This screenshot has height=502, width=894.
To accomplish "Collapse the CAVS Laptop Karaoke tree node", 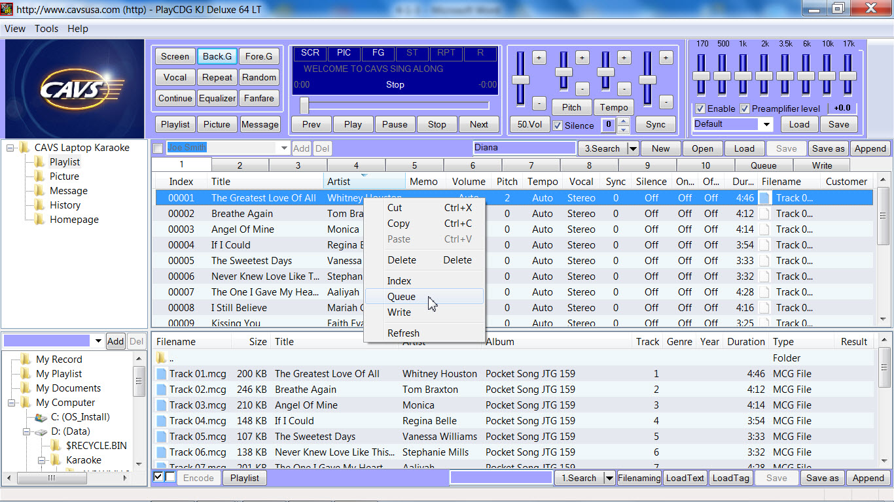I will 10,148.
